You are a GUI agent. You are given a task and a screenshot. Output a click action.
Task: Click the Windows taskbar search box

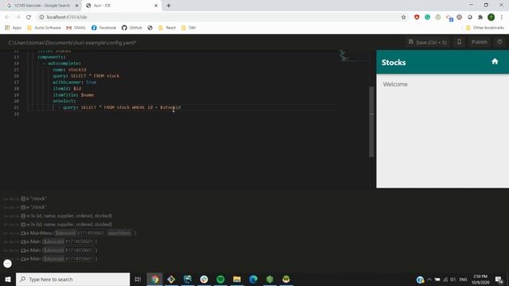point(72,279)
